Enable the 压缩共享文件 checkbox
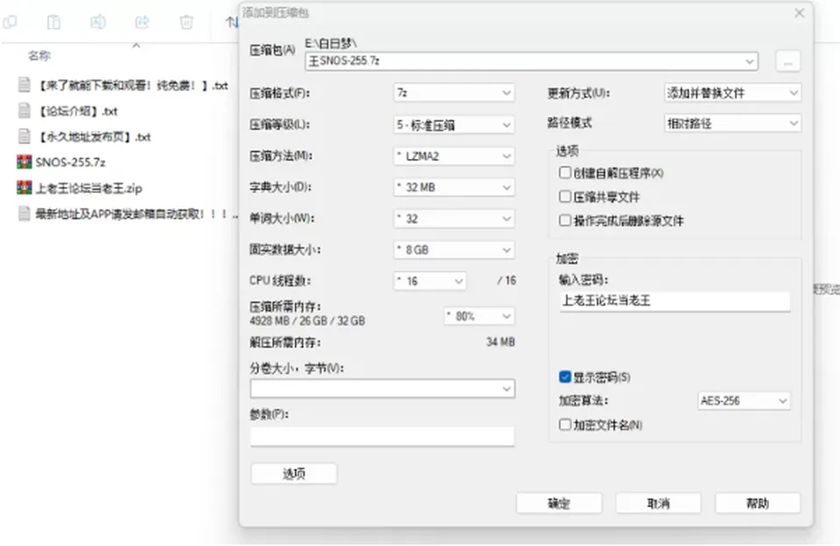The height and width of the screenshot is (546, 840). pyautogui.click(x=564, y=197)
